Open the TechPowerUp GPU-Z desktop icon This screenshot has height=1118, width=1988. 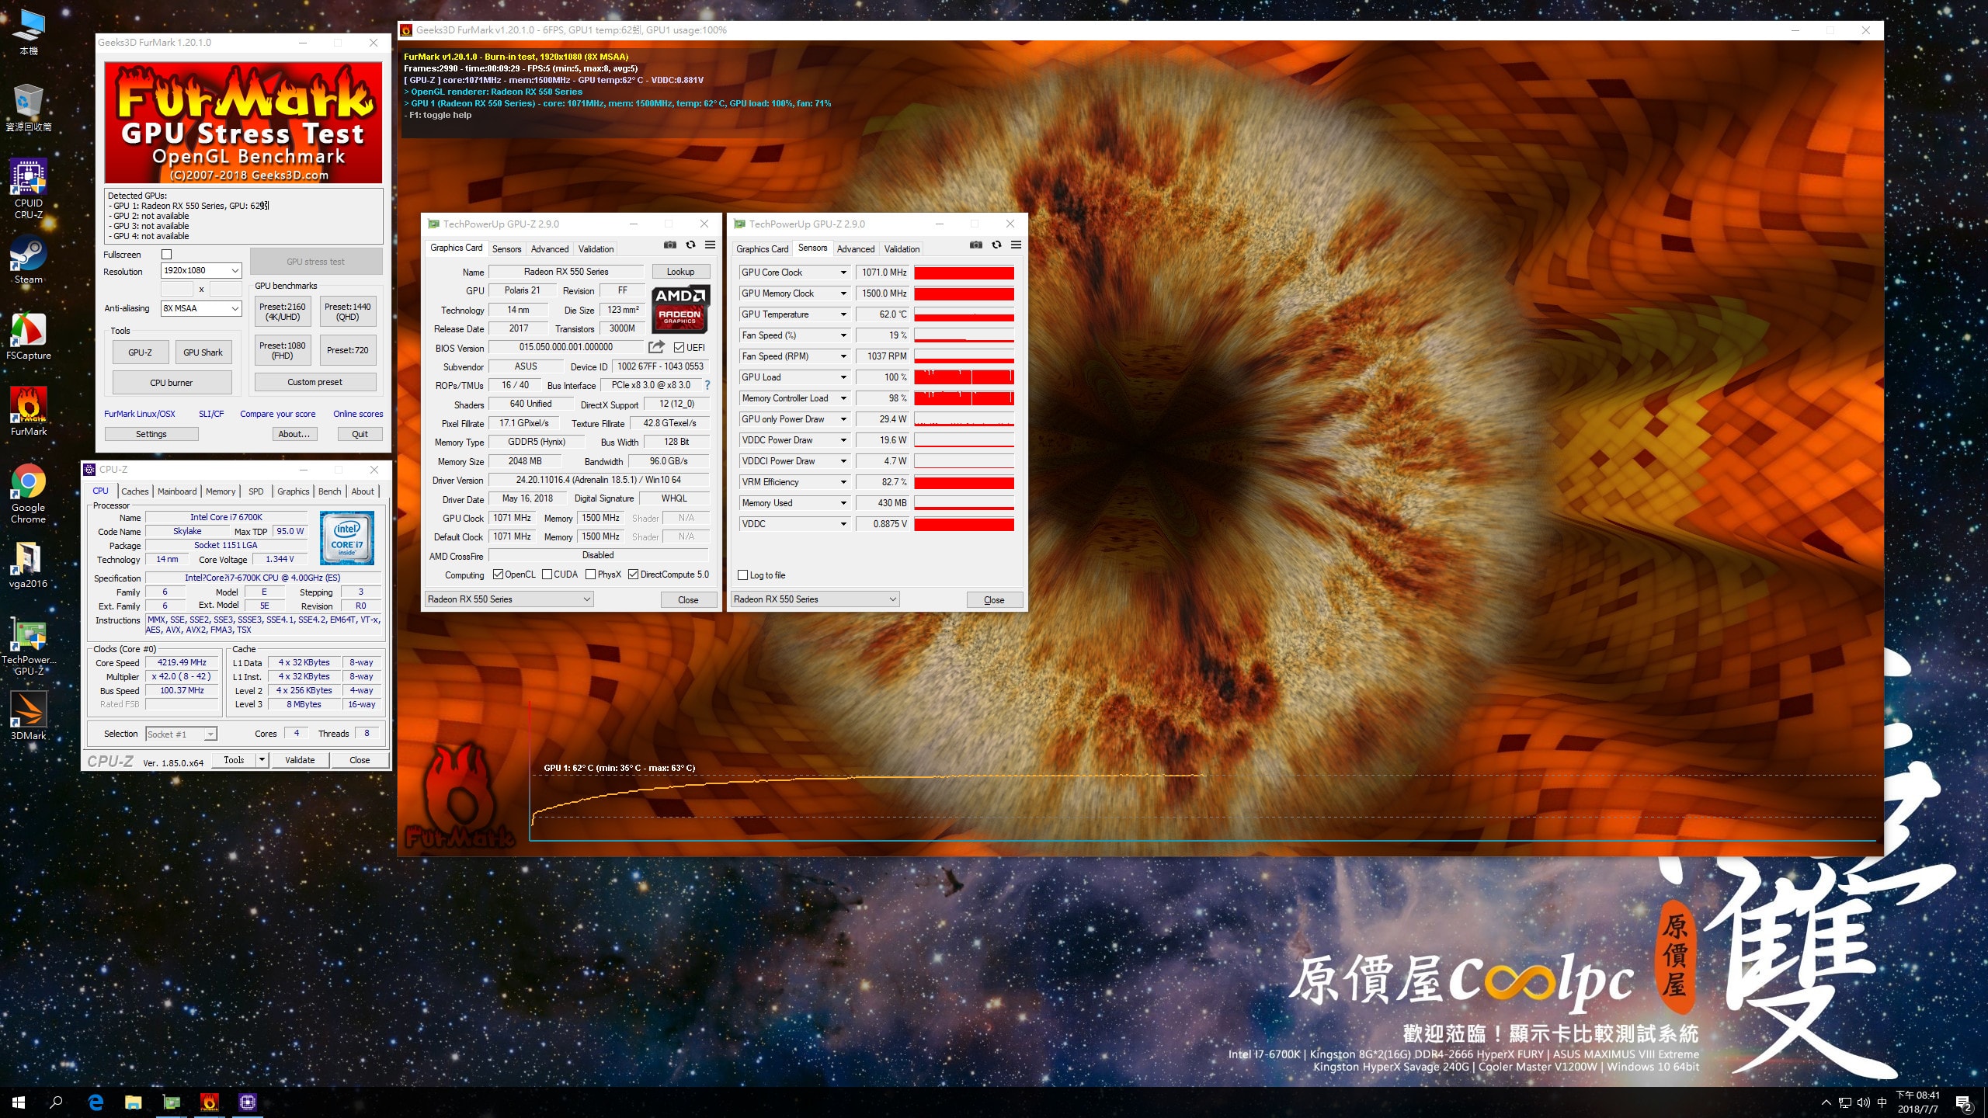pos(29,647)
